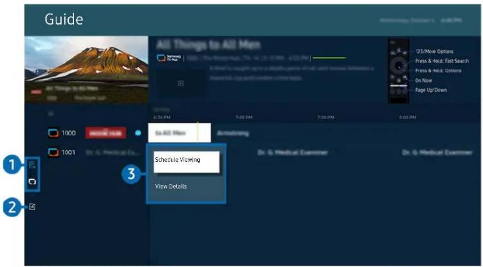
Task: Open the Edit Channels pencil icon
Action: pos(32,207)
